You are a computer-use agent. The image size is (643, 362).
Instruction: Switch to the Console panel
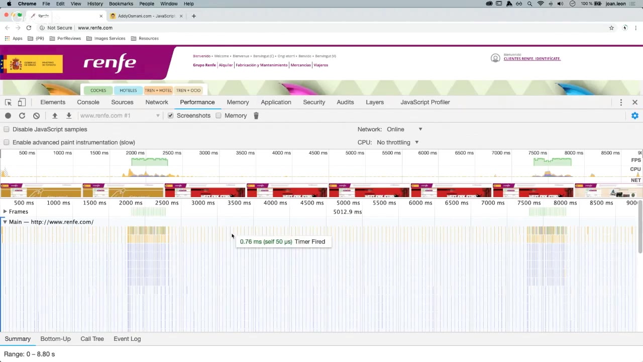click(x=88, y=102)
